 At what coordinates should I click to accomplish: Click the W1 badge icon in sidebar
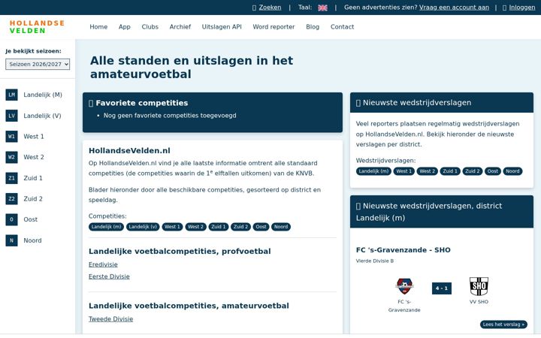[12, 136]
